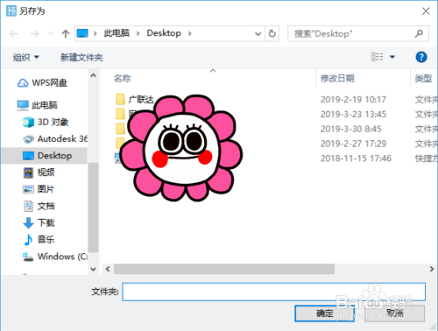This screenshot has width=438, height=331.
Task: Click the Desktop icon in sidebar
Action: click(28, 156)
